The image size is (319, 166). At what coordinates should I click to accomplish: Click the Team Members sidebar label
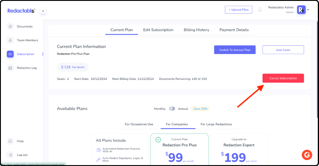pos(27,40)
